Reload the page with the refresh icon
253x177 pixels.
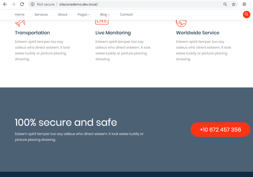click(22, 4)
